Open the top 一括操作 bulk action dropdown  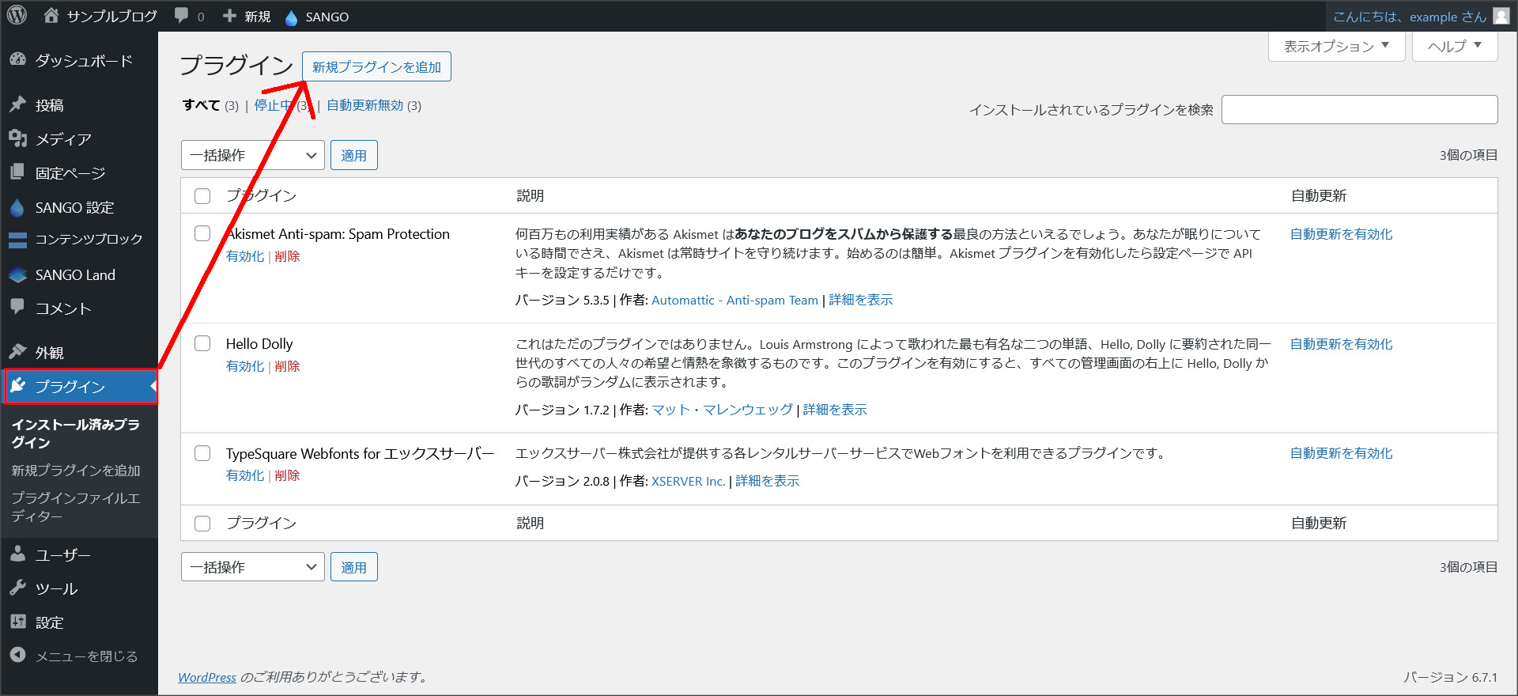point(252,155)
